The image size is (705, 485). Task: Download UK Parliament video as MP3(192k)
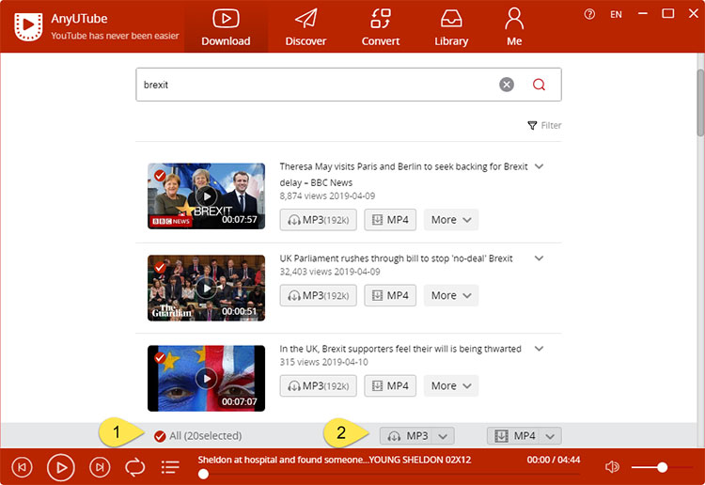point(319,295)
